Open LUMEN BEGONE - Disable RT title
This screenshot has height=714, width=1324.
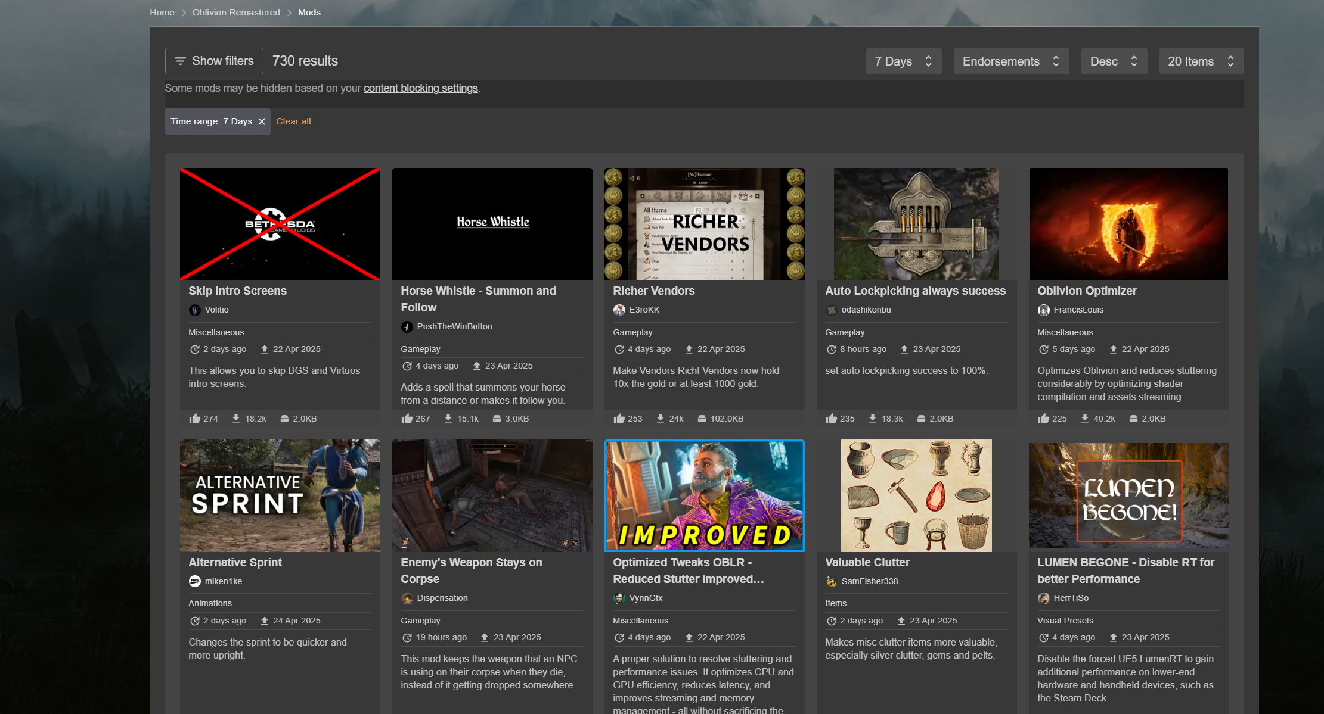click(x=1125, y=570)
